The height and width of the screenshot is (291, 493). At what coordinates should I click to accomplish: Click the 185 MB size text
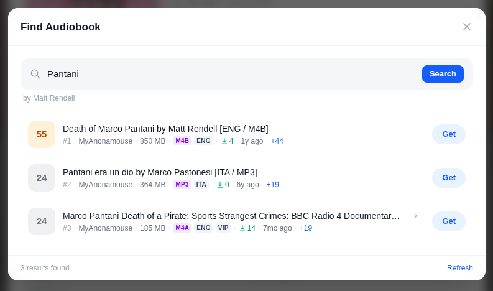point(152,228)
